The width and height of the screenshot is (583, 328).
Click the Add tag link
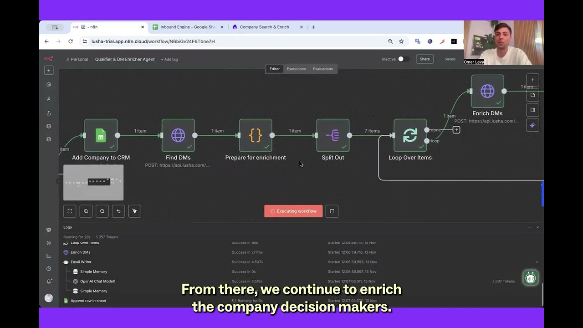[x=169, y=59]
